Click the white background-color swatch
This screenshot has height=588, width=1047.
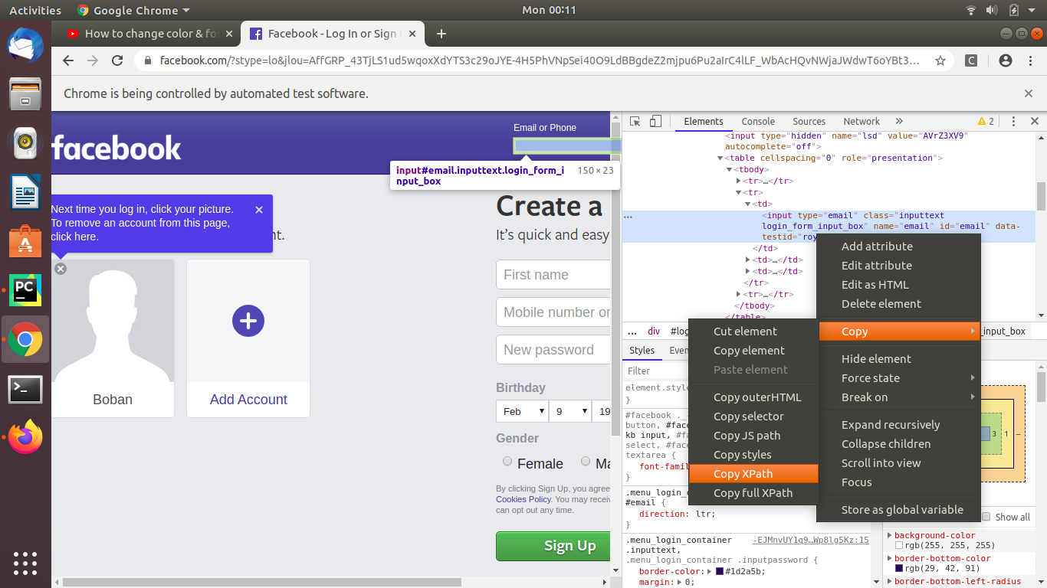899,546
